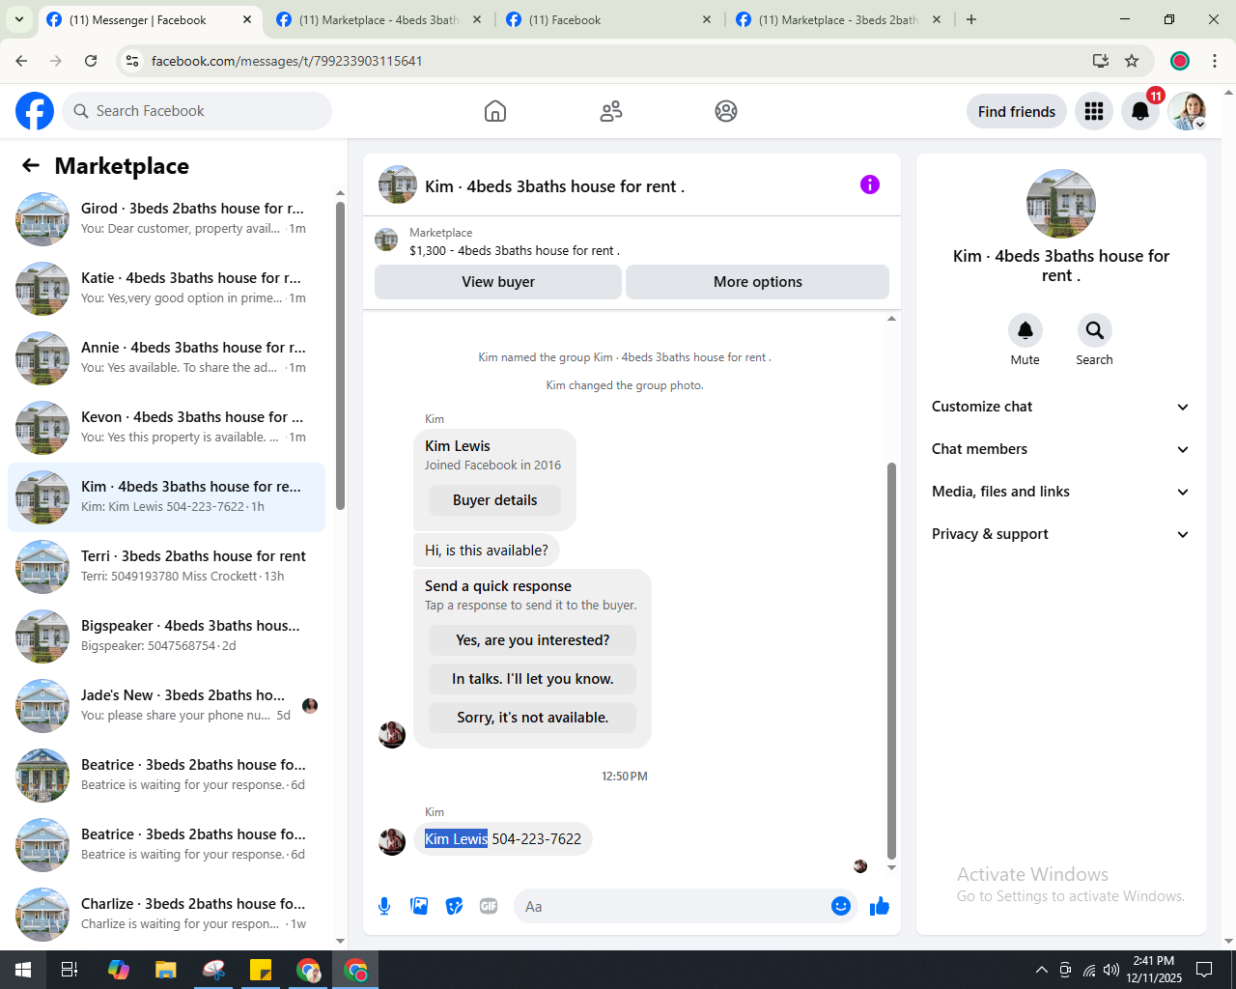1236x989 pixels.
Task: Open Task View on taskbar
Action: [x=70, y=970]
